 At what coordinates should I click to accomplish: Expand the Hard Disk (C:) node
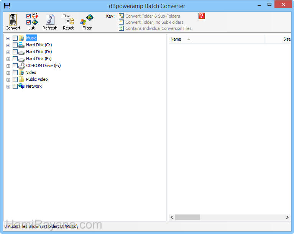[8, 45]
